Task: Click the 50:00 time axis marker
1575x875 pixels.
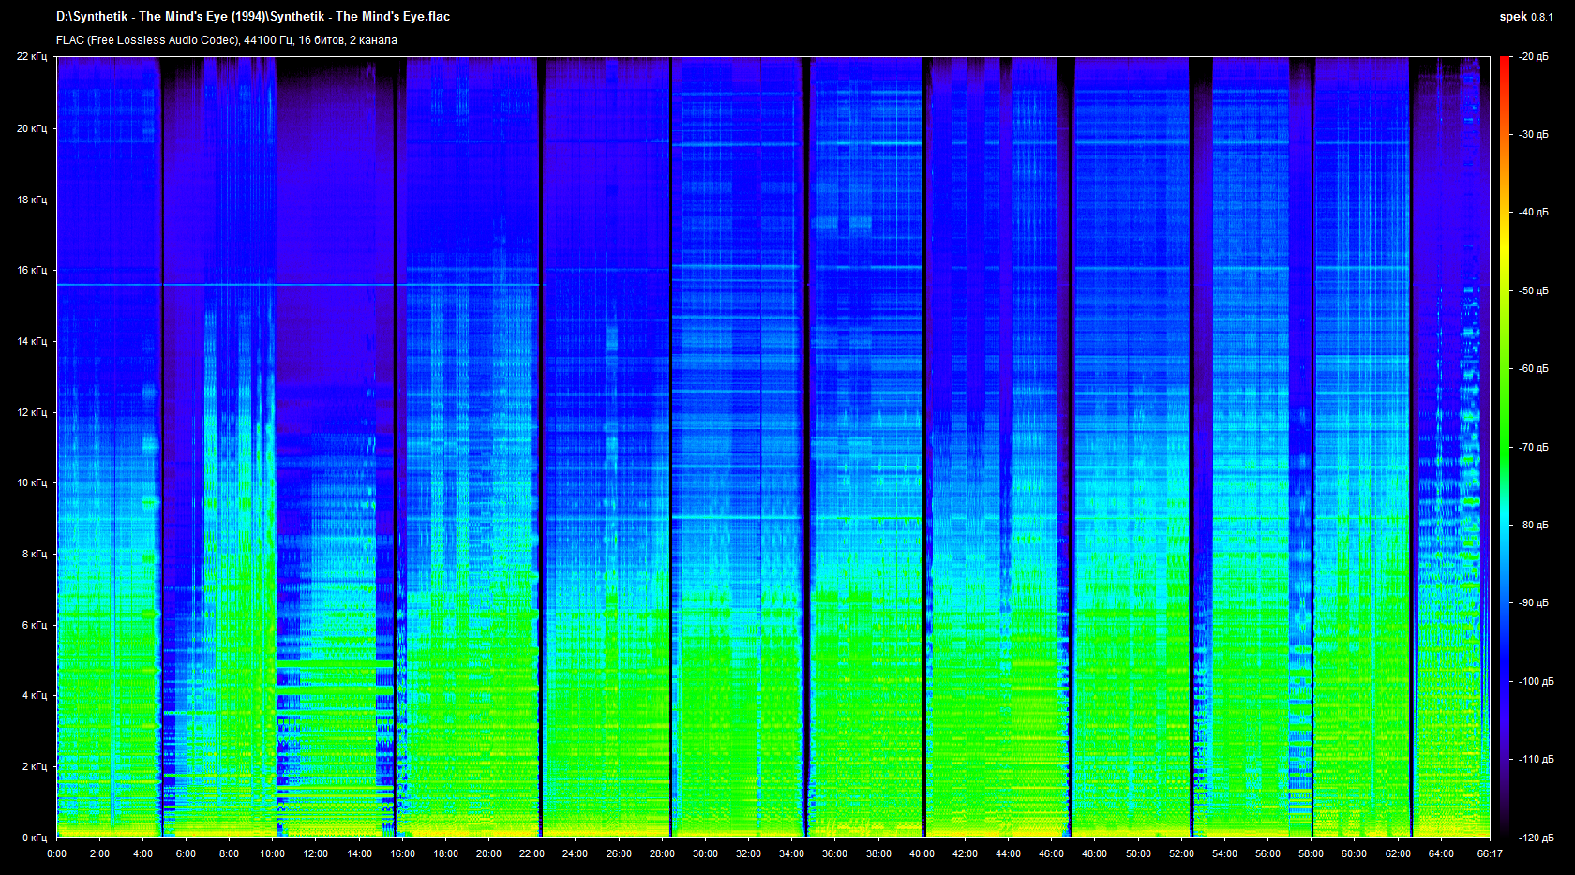Action: click(x=1138, y=853)
